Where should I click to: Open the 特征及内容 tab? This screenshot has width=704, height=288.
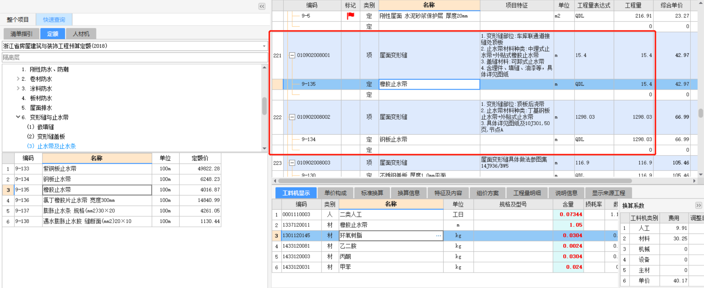[448, 193]
